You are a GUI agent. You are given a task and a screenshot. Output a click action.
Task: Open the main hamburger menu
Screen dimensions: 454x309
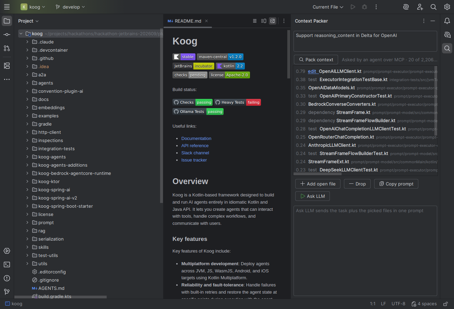pyautogui.click(x=7, y=7)
